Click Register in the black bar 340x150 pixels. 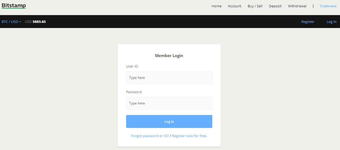click(x=308, y=22)
